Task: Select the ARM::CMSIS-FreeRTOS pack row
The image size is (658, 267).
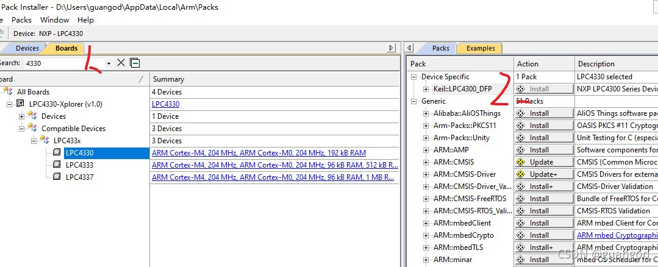Action: click(x=470, y=199)
